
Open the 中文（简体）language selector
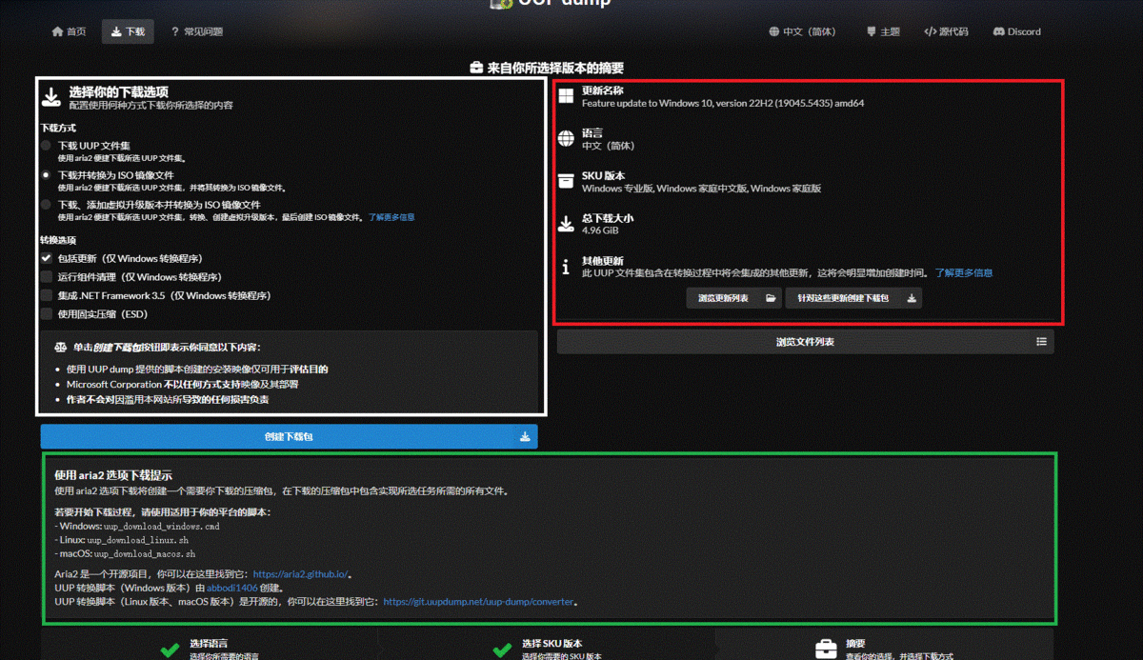point(802,31)
